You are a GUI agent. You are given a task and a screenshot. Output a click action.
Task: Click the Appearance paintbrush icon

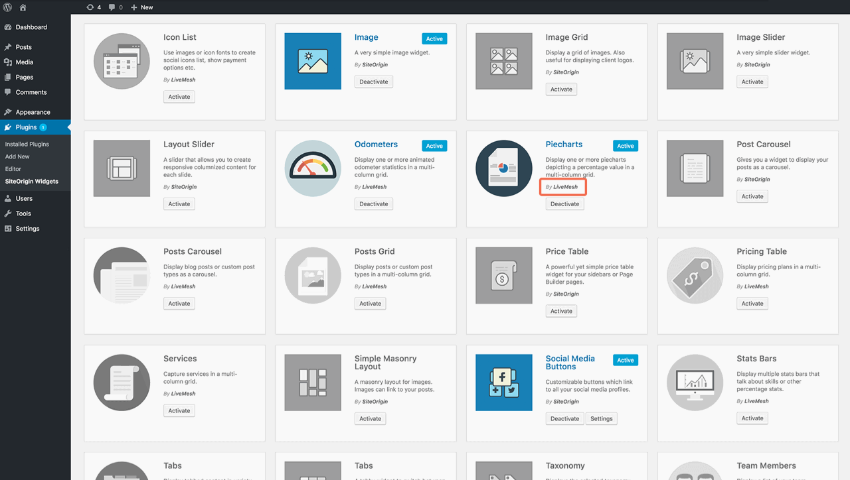pos(9,111)
